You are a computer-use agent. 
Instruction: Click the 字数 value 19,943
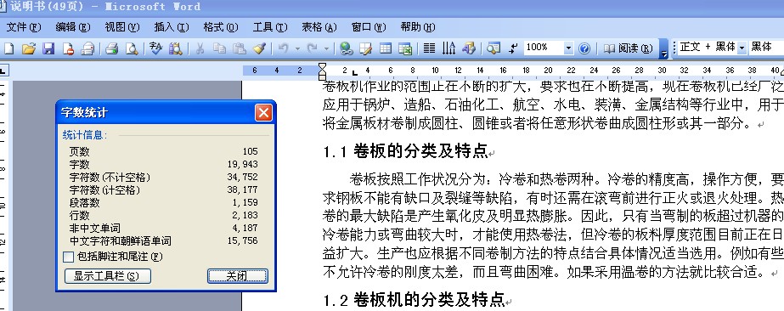tap(242, 165)
